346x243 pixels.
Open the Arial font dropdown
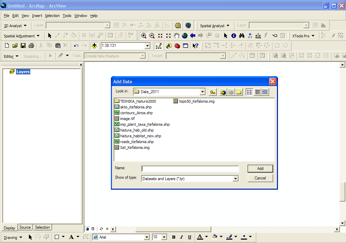[147, 237]
